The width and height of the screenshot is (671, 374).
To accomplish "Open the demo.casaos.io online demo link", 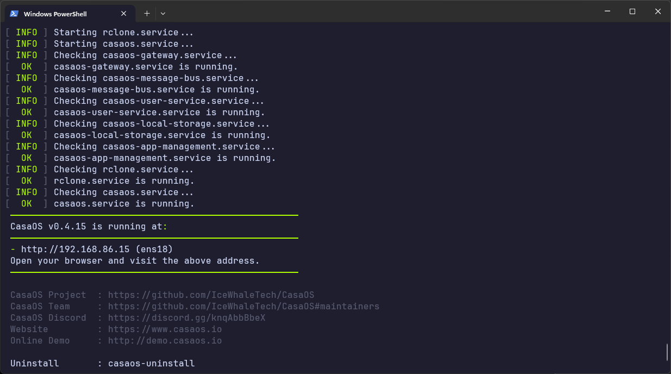I will pyautogui.click(x=165, y=340).
